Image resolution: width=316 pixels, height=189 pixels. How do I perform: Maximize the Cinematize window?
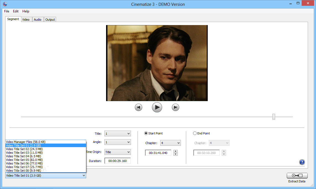click(298, 3)
